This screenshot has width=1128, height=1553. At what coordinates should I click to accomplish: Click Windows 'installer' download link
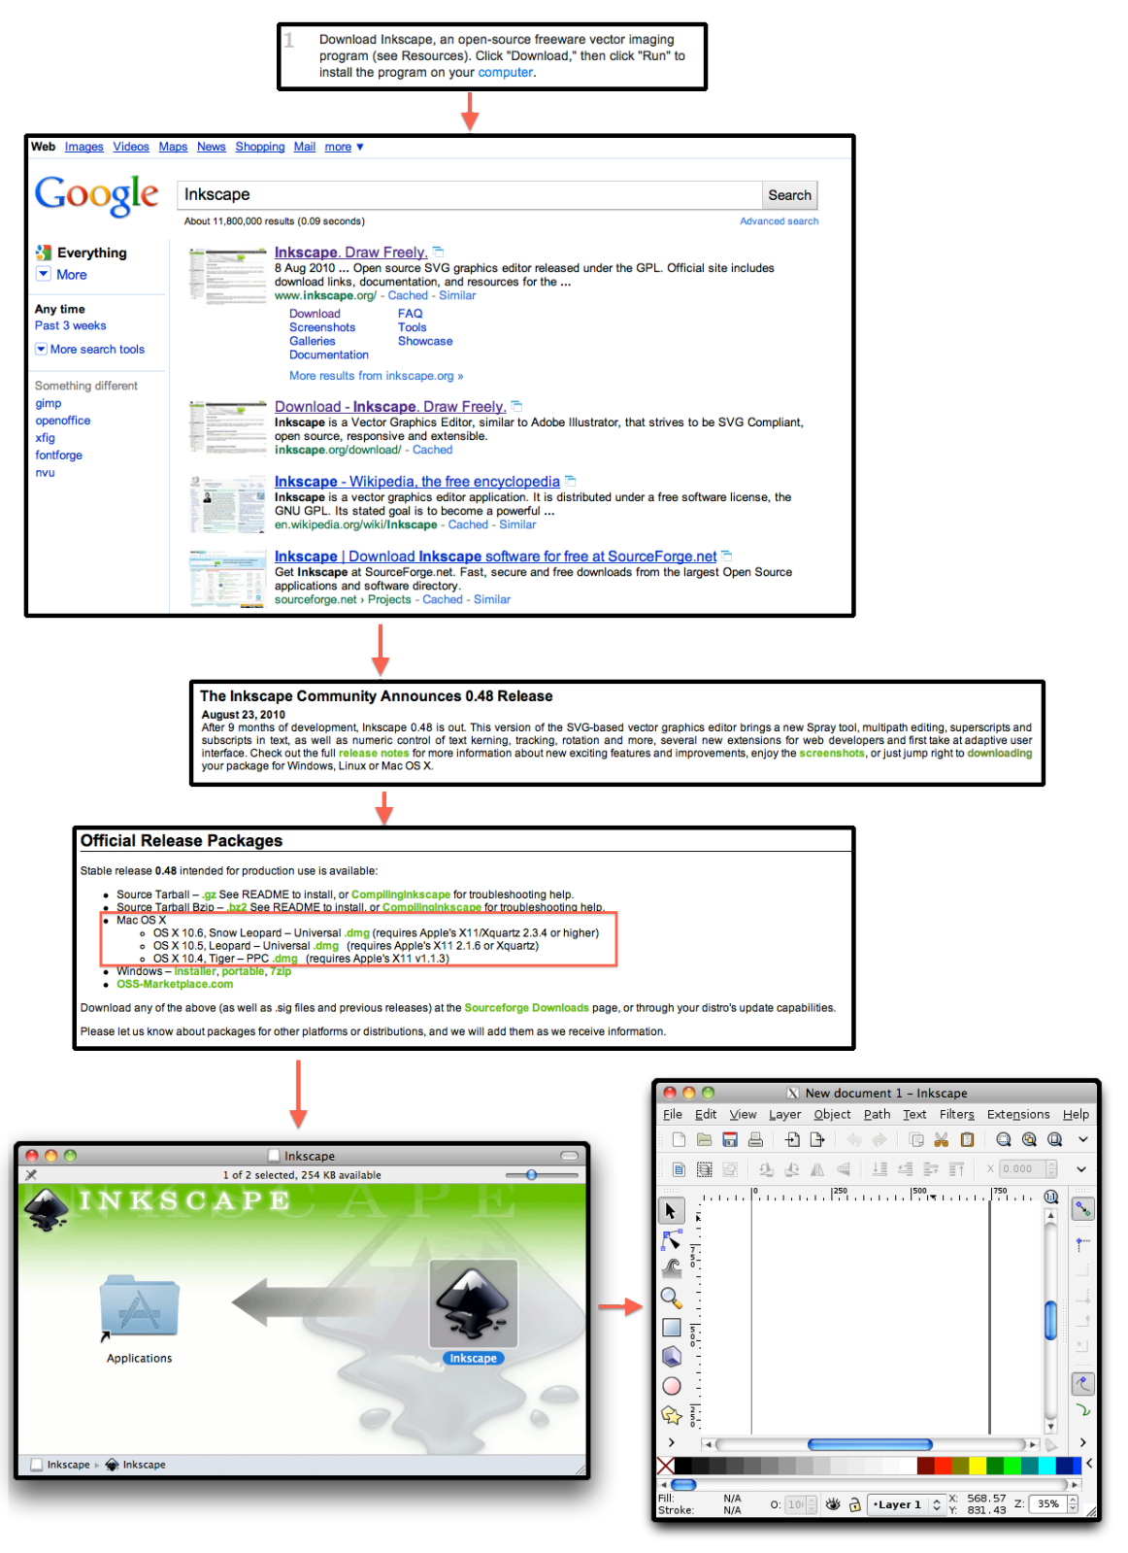[x=194, y=971]
